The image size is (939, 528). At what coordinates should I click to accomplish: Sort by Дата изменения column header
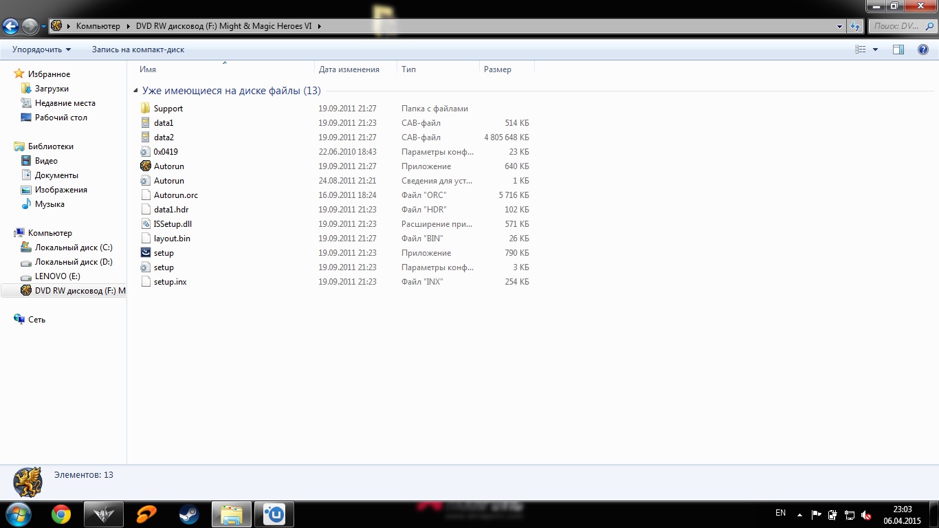[x=349, y=69]
